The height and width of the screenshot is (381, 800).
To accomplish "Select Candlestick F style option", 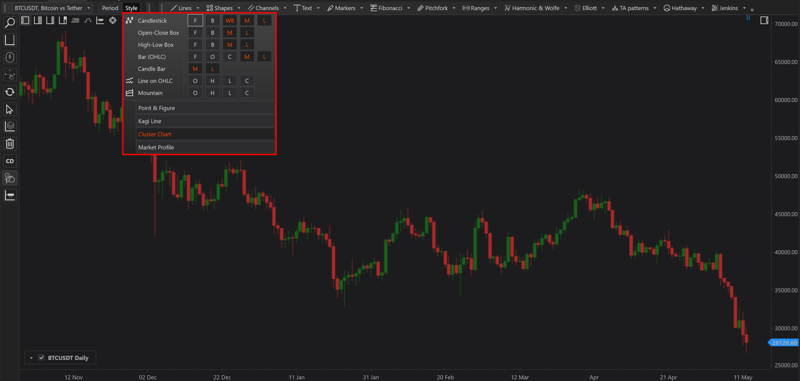I will (x=195, y=21).
